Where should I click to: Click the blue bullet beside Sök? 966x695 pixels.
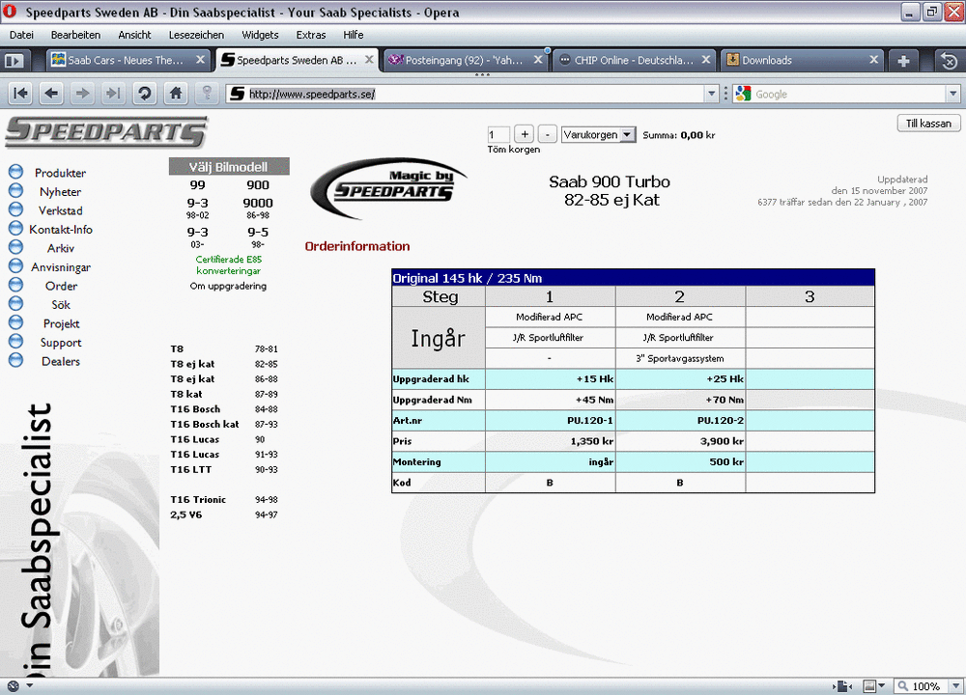click(x=16, y=303)
